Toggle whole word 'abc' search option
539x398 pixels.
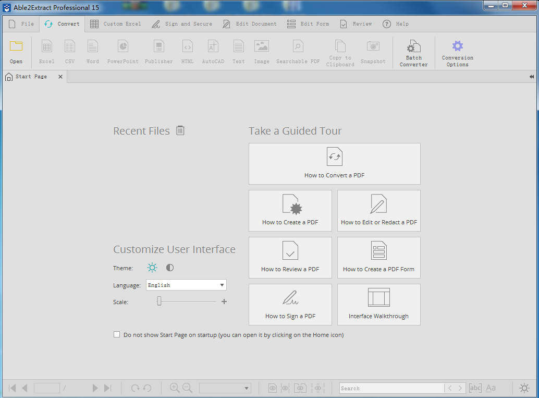[475, 388]
